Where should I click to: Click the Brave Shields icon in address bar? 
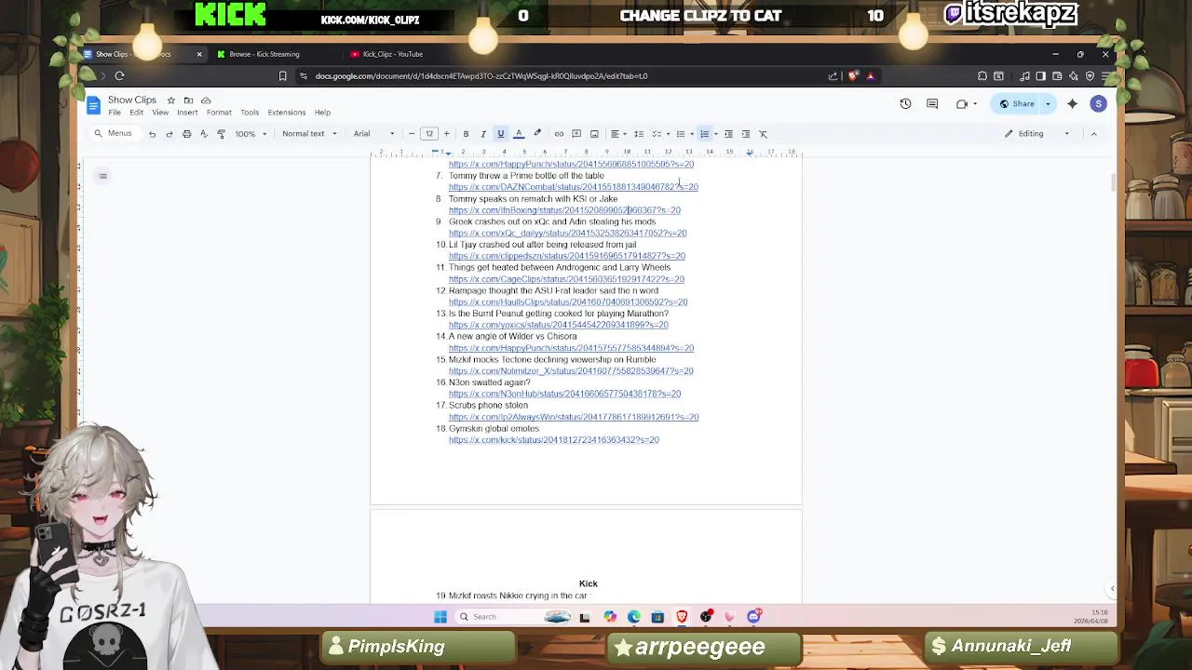[852, 76]
